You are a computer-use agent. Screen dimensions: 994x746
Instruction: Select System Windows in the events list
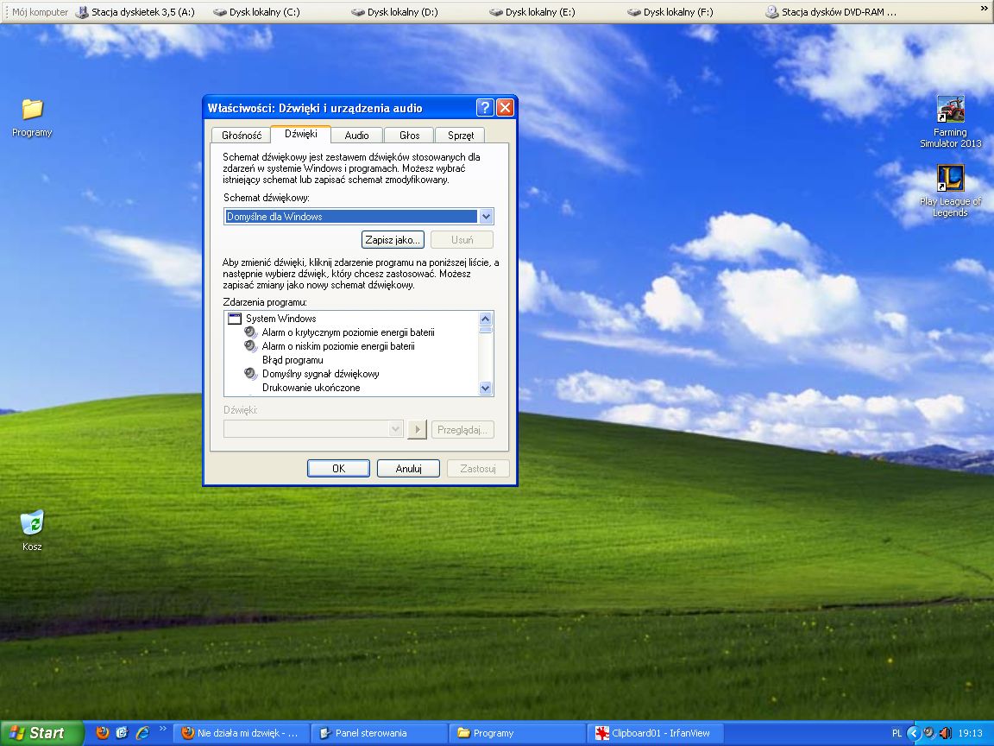[280, 319]
